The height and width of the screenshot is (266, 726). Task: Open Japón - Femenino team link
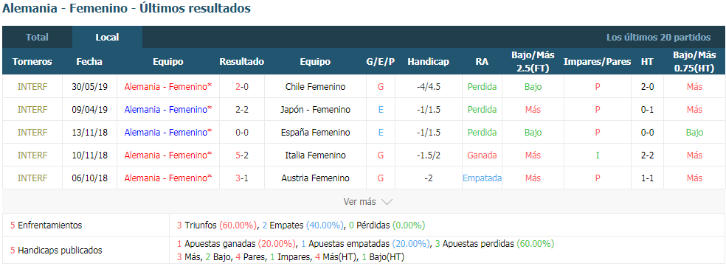(315, 110)
